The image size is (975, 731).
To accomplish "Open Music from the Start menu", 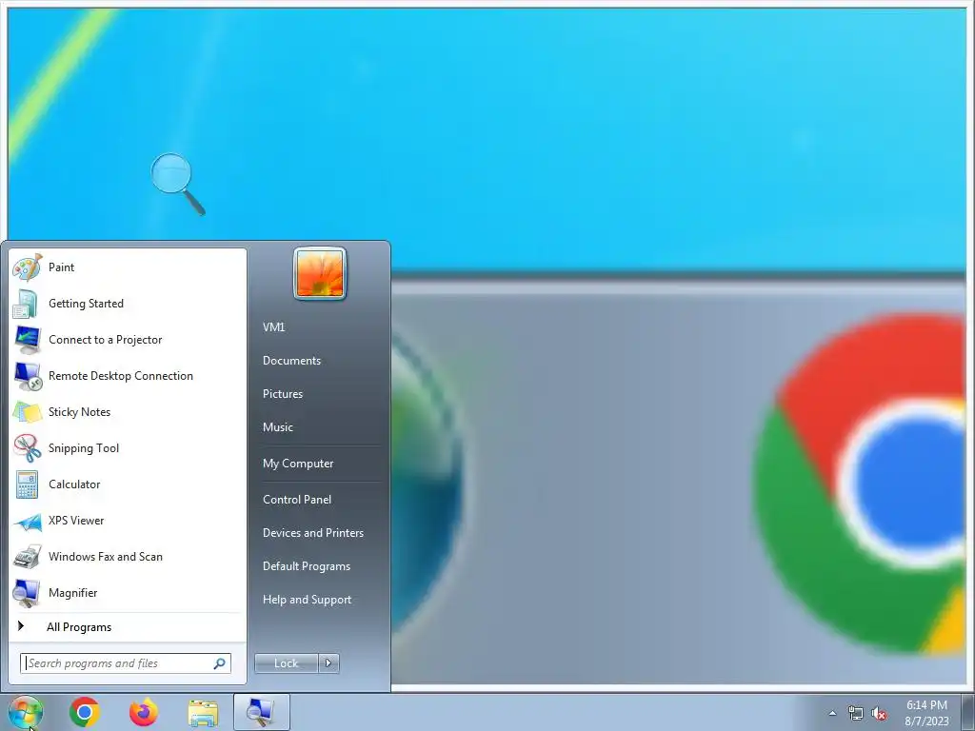I will tap(277, 427).
